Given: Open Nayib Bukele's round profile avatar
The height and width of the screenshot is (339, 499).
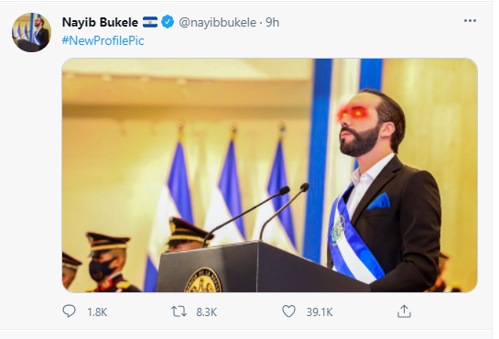Looking at the screenshot, I should pos(31,32).
